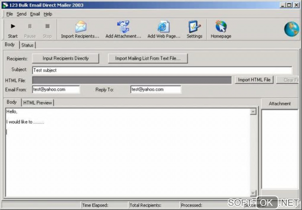Open the Email menu
Image resolution: width=302 pixels, height=210 pixels.
(x=35, y=14)
